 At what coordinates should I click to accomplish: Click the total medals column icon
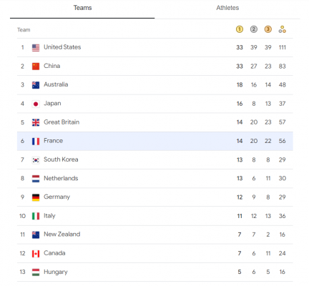283,29
